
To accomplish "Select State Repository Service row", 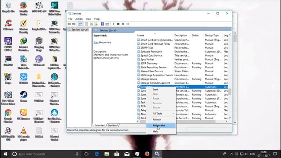I will [x=183, y=67].
